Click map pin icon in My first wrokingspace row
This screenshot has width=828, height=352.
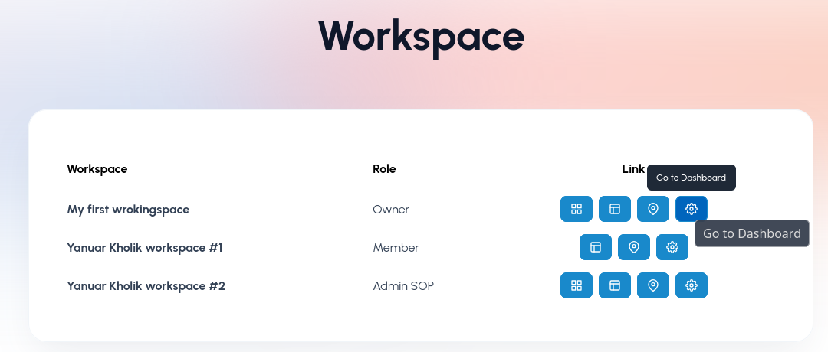pyautogui.click(x=653, y=209)
